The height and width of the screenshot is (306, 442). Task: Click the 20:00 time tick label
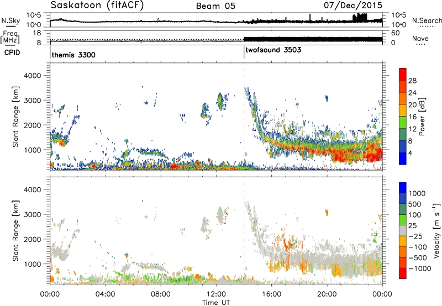327,294
